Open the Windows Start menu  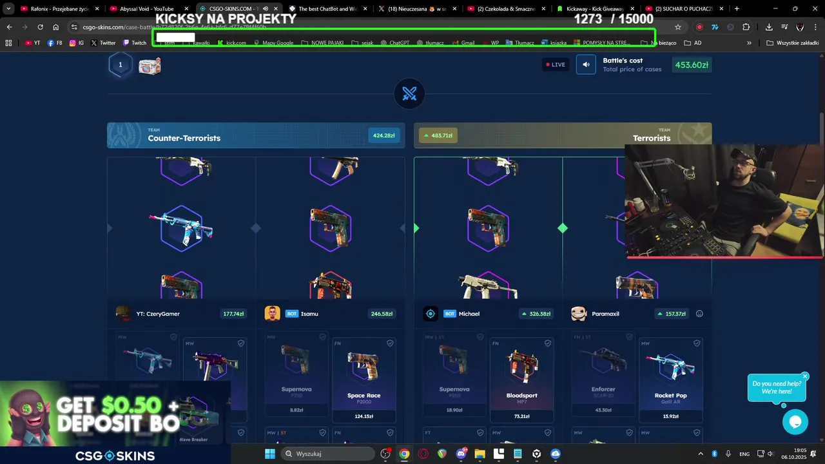pos(269,454)
